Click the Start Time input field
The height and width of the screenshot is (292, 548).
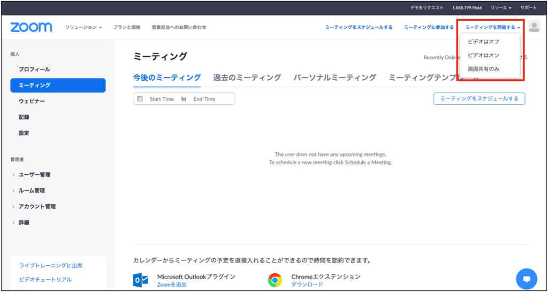tap(162, 99)
